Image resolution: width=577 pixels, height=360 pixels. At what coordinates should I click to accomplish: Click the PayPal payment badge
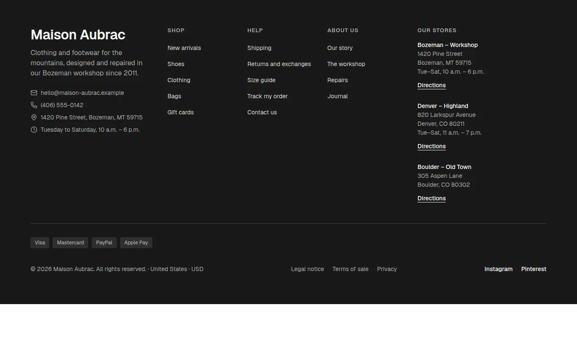[x=104, y=243]
